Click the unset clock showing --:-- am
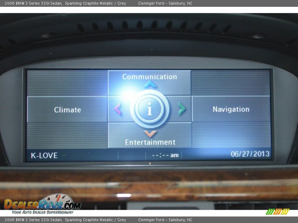This screenshot has height=223, width=298. tap(165, 155)
